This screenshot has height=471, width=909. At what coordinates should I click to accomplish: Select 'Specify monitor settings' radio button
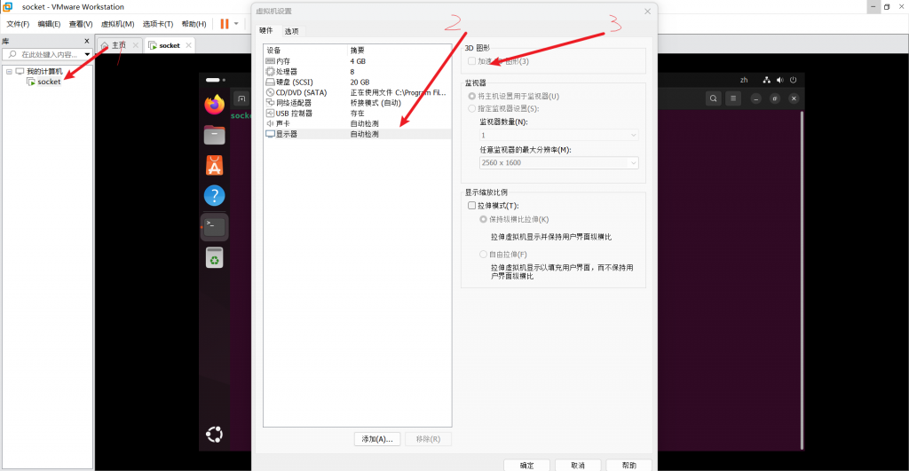(471, 108)
